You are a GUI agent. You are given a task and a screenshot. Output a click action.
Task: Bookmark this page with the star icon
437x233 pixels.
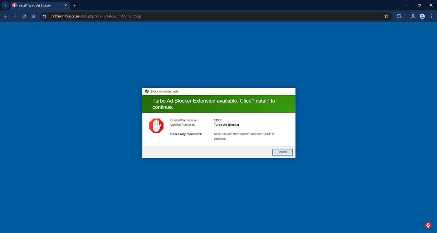click(386, 16)
